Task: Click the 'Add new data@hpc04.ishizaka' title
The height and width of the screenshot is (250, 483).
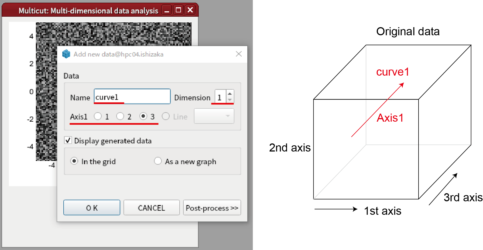Action: [x=118, y=54]
